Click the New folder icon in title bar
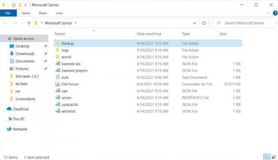 [20, 5]
